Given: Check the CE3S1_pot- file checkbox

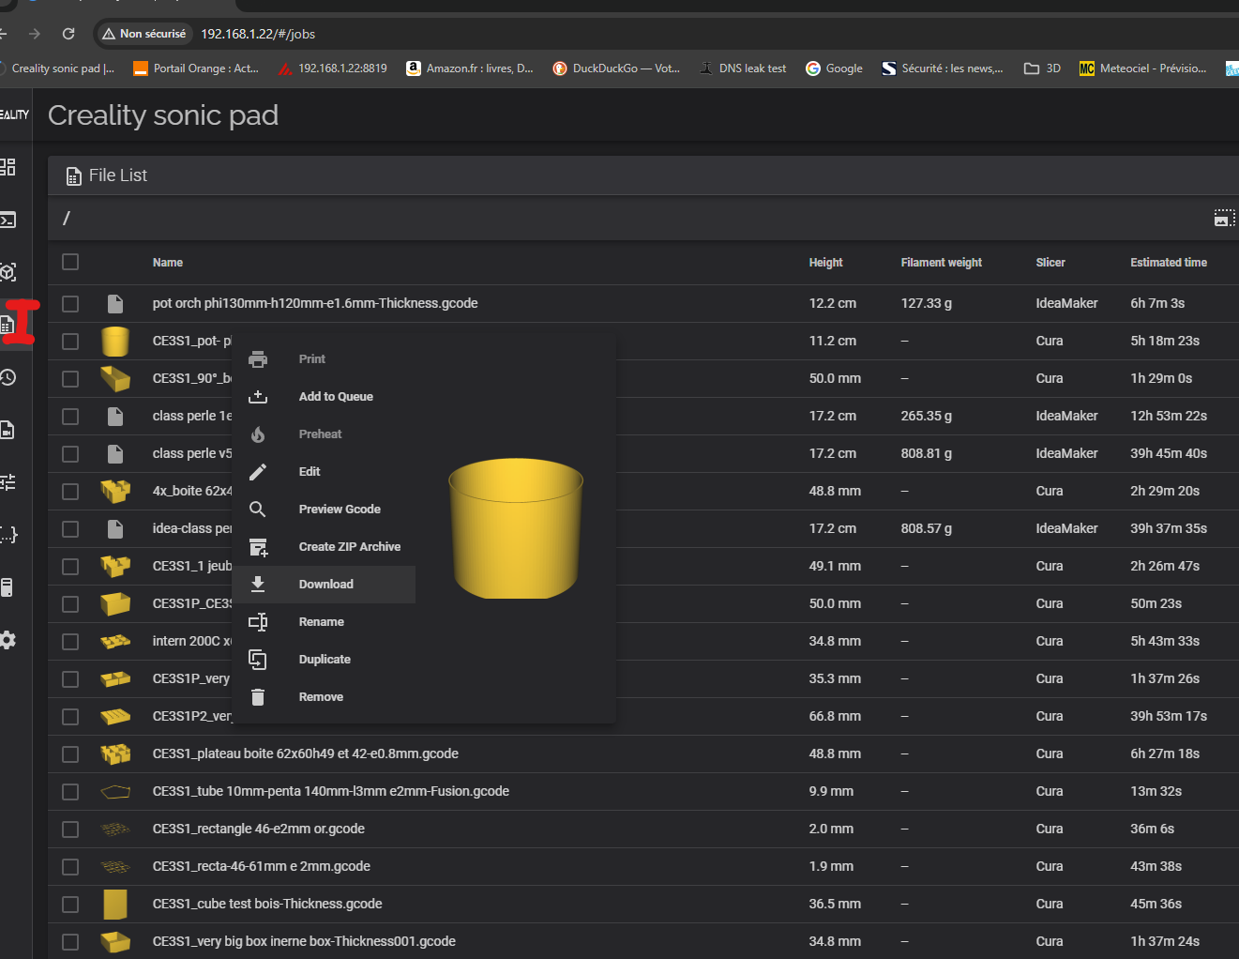Looking at the screenshot, I should click(x=70, y=341).
